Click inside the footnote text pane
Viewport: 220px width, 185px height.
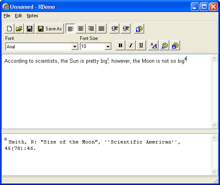pyautogui.click(x=106, y=155)
